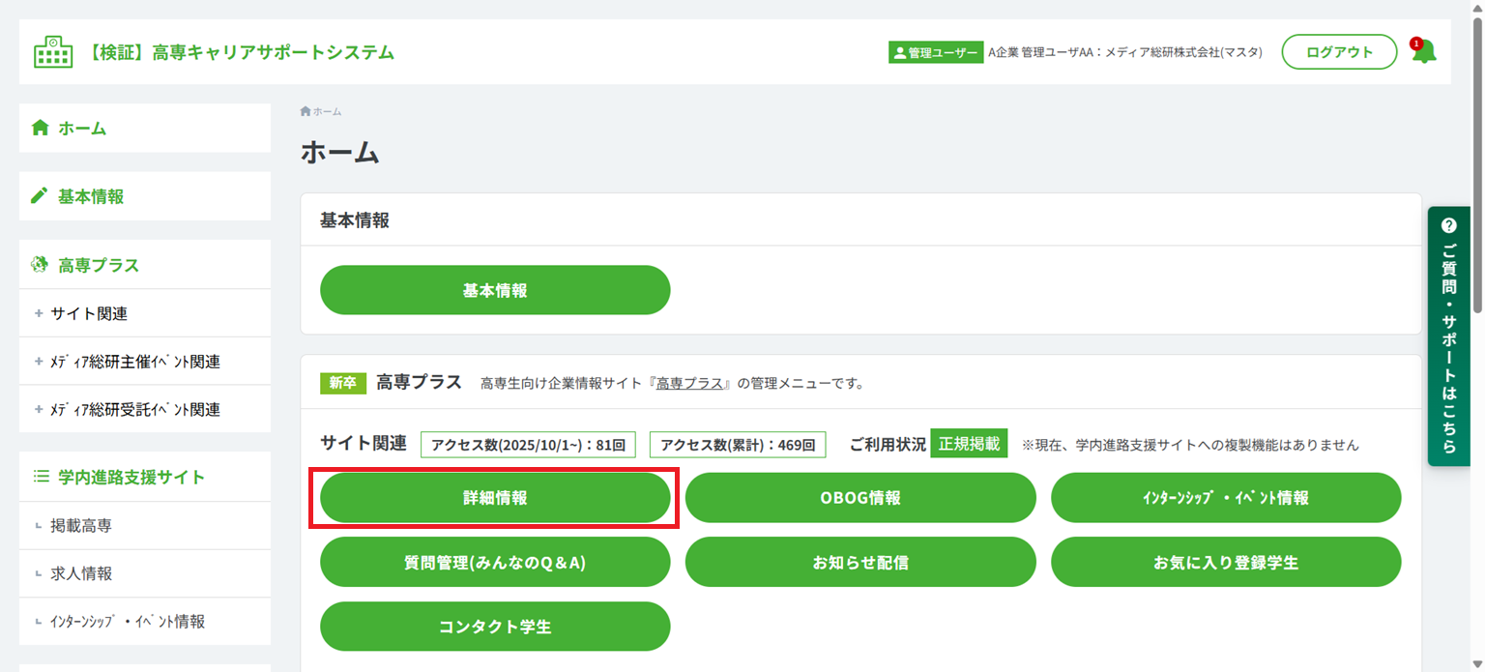Click the green 詳細情報 button
1485x672 pixels.
[495, 498]
